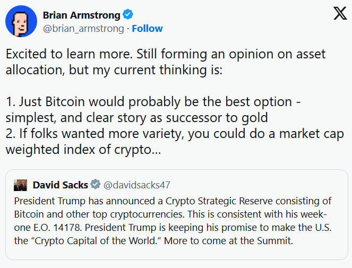352x268 pixels.
Task: Click the "Excited to learn more" opening line
Action: (70, 54)
